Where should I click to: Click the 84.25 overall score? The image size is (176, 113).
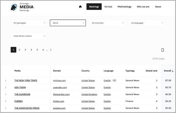[168, 101]
